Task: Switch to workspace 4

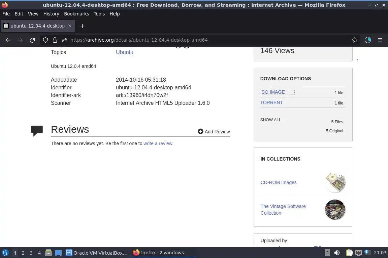Action: coord(39,253)
